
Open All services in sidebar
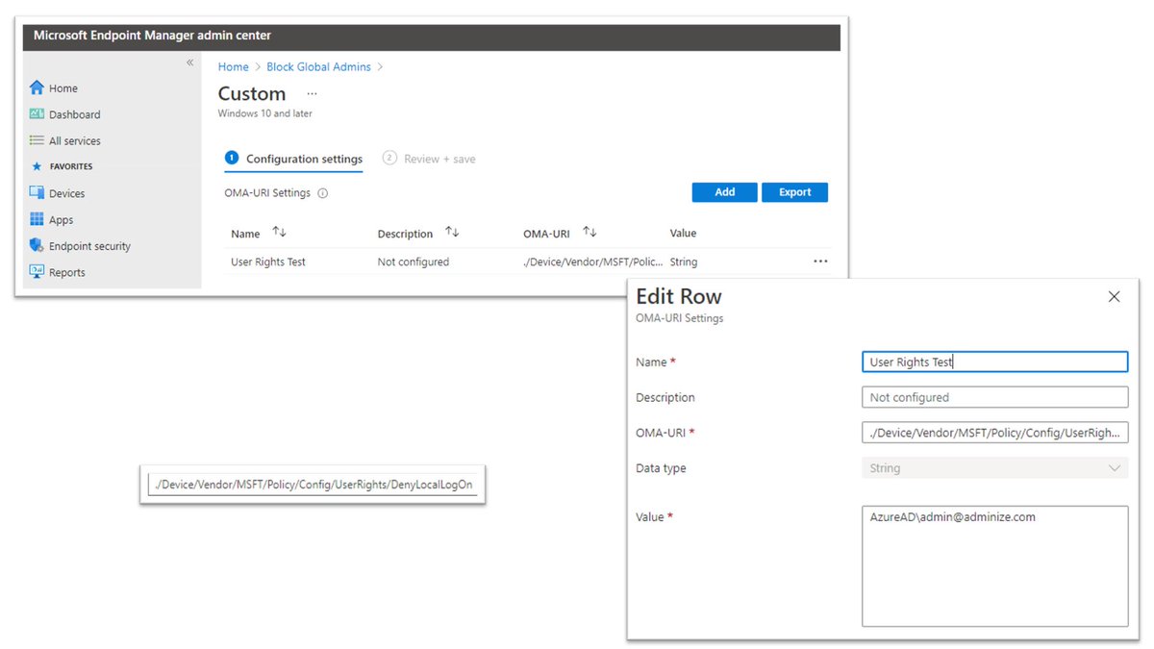75,141
